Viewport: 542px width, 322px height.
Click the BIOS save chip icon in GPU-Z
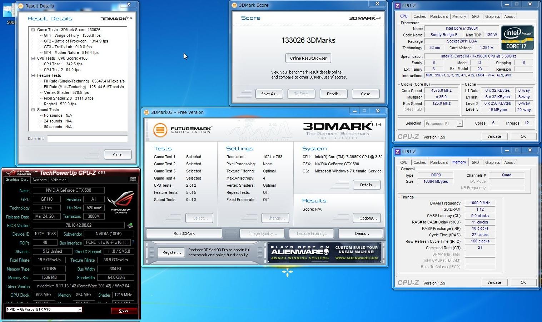[130, 225]
